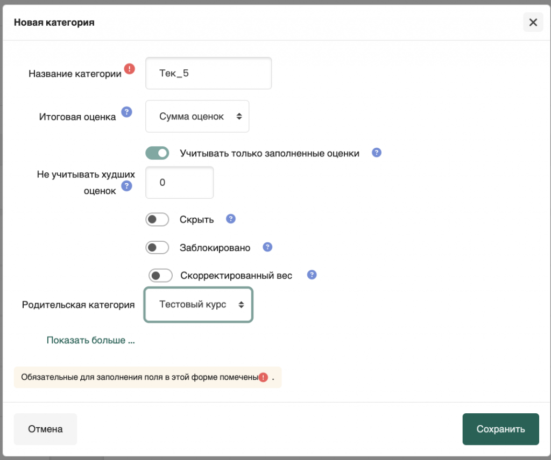Toggle Скорректированный вес switch on
The height and width of the screenshot is (460, 551).
click(160, 276)
